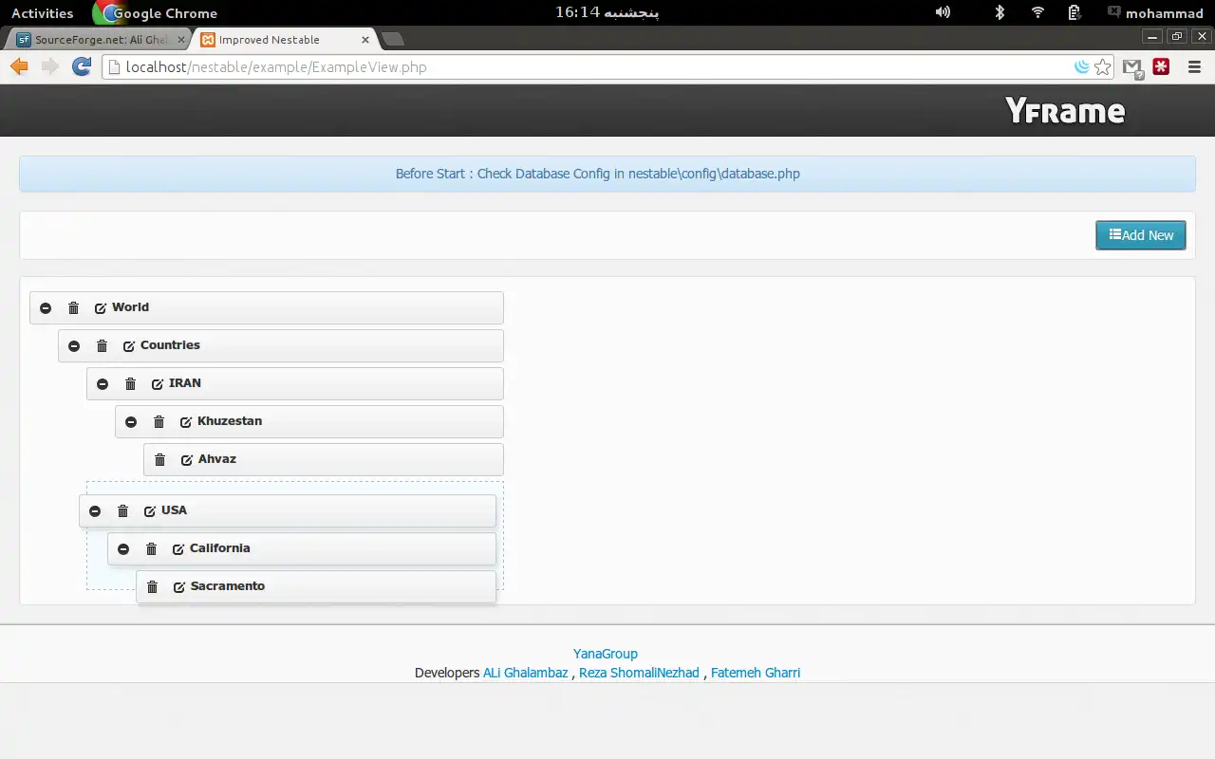Viewport: 1215px width, 759px height.
Task: Open the YanaGroup link in footer
Action: (606, 654)
